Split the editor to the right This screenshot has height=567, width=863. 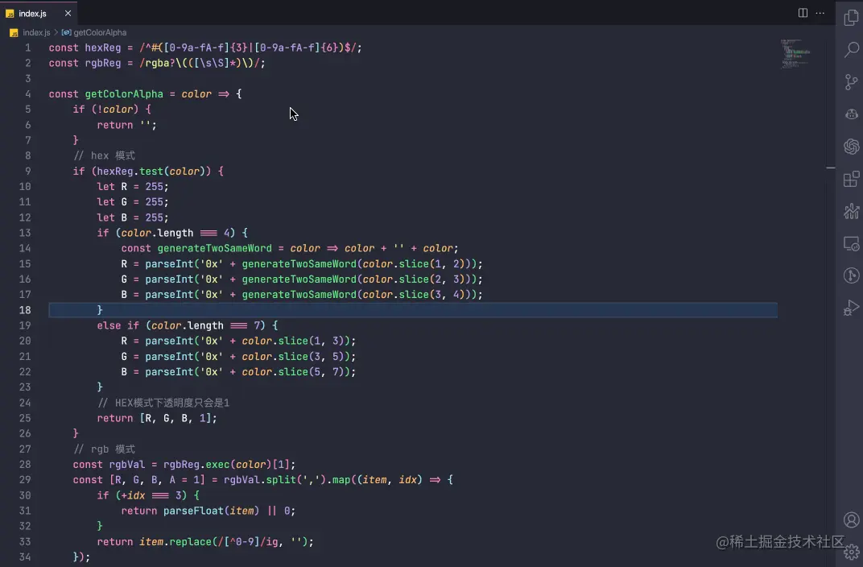click(803, 13)
